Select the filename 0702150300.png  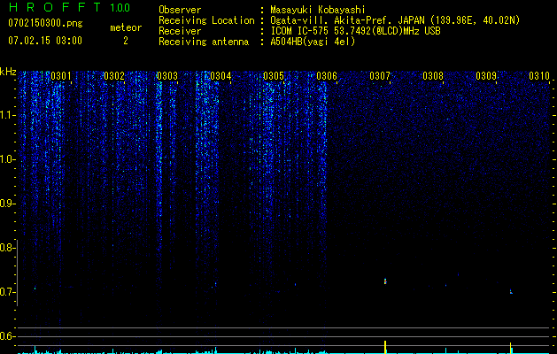click(x=45, y=23)
